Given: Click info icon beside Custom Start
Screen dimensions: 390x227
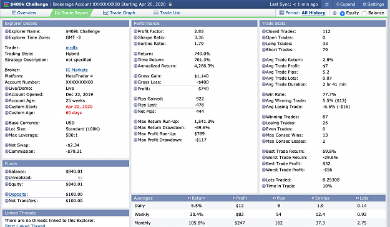Looking at the screenshot, I should [x=7, y=107].
